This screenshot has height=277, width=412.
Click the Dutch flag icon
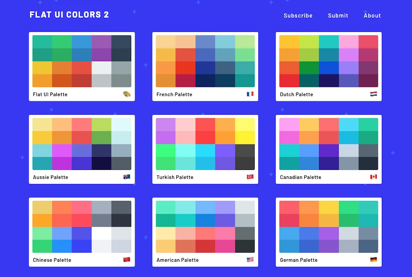374,94
